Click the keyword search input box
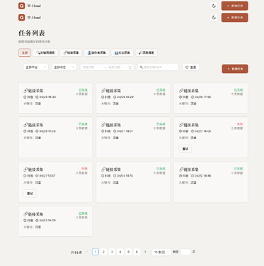 pos(158,67)
